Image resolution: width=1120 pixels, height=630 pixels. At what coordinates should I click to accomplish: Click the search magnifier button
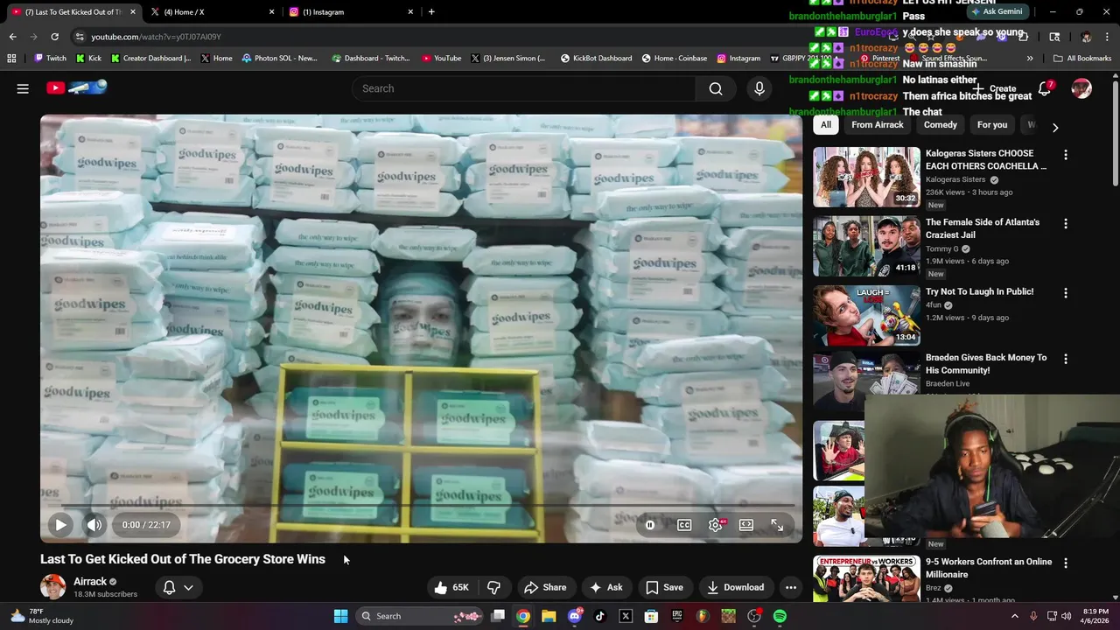pos(716,88)
